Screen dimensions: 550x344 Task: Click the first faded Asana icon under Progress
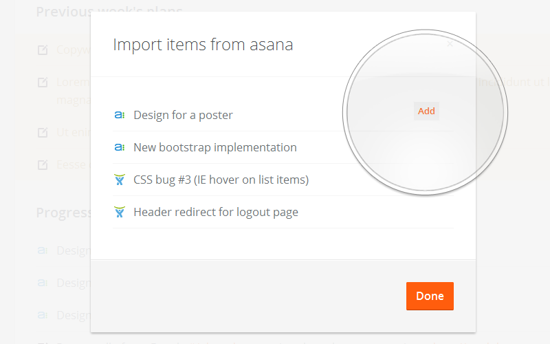click(x=43, y=250)
